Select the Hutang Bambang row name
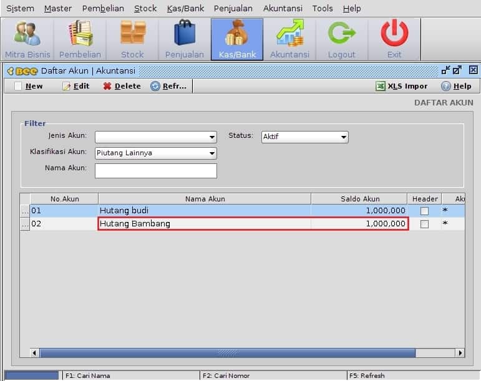Viewport: 481px width, 381px height. 135,224
